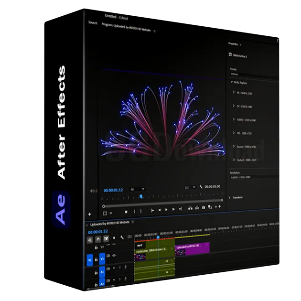Click the Lift button in Program monitor
301x301 pixels.
coord(190,208)
